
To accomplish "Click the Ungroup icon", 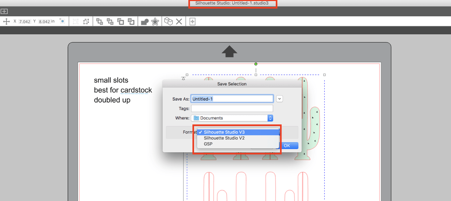I will 86,21.
